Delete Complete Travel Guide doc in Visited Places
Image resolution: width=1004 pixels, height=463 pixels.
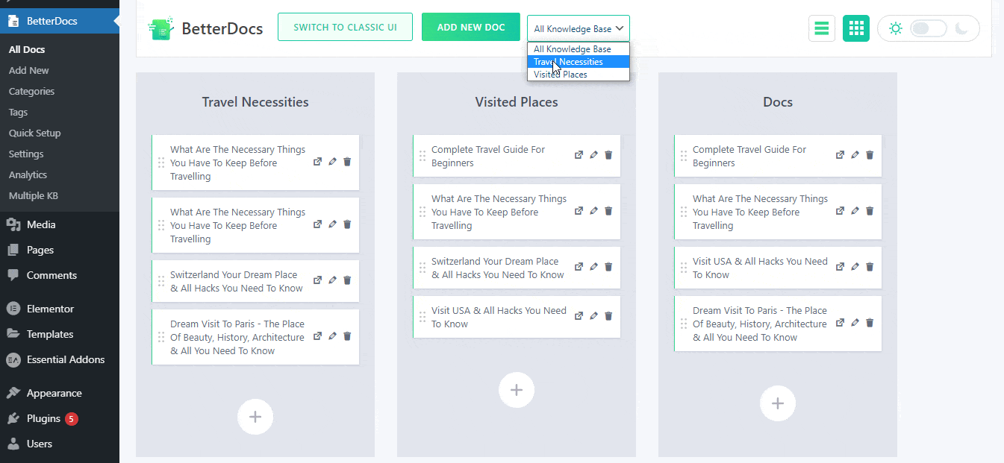point(608,155)
